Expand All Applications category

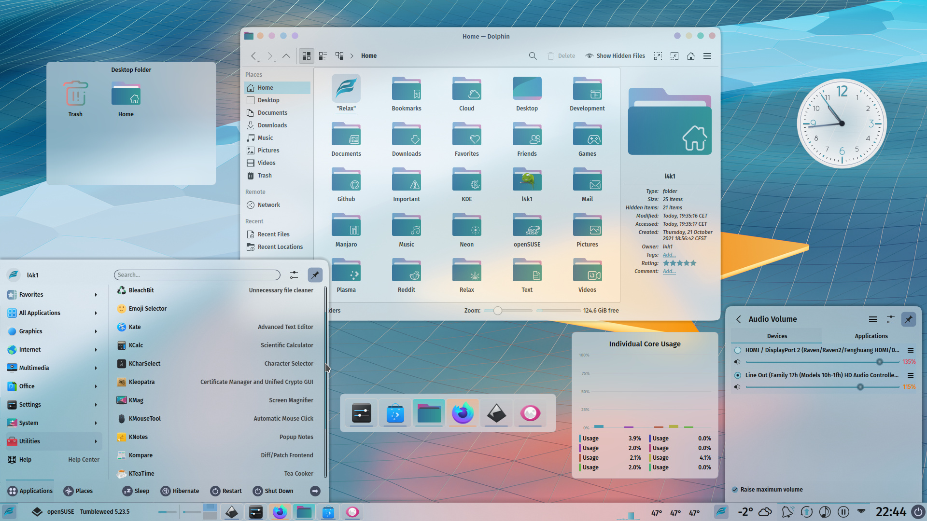tap(53, 313)
